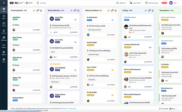This screenshot has width=182, height=112.
Task: Sort the Buyers/Renters column
Action: 71,11
